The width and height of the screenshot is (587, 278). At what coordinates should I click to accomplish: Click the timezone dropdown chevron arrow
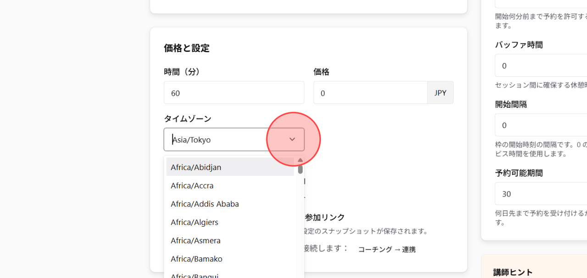click(292, 139)
